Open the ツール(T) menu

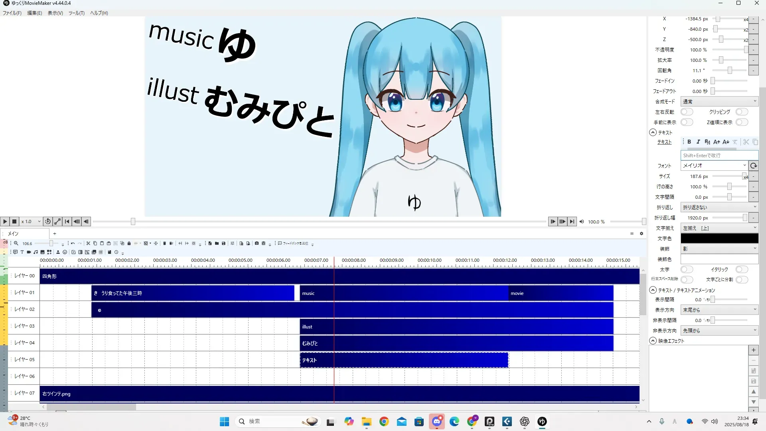pyautogui.click(x=76, y=13)
